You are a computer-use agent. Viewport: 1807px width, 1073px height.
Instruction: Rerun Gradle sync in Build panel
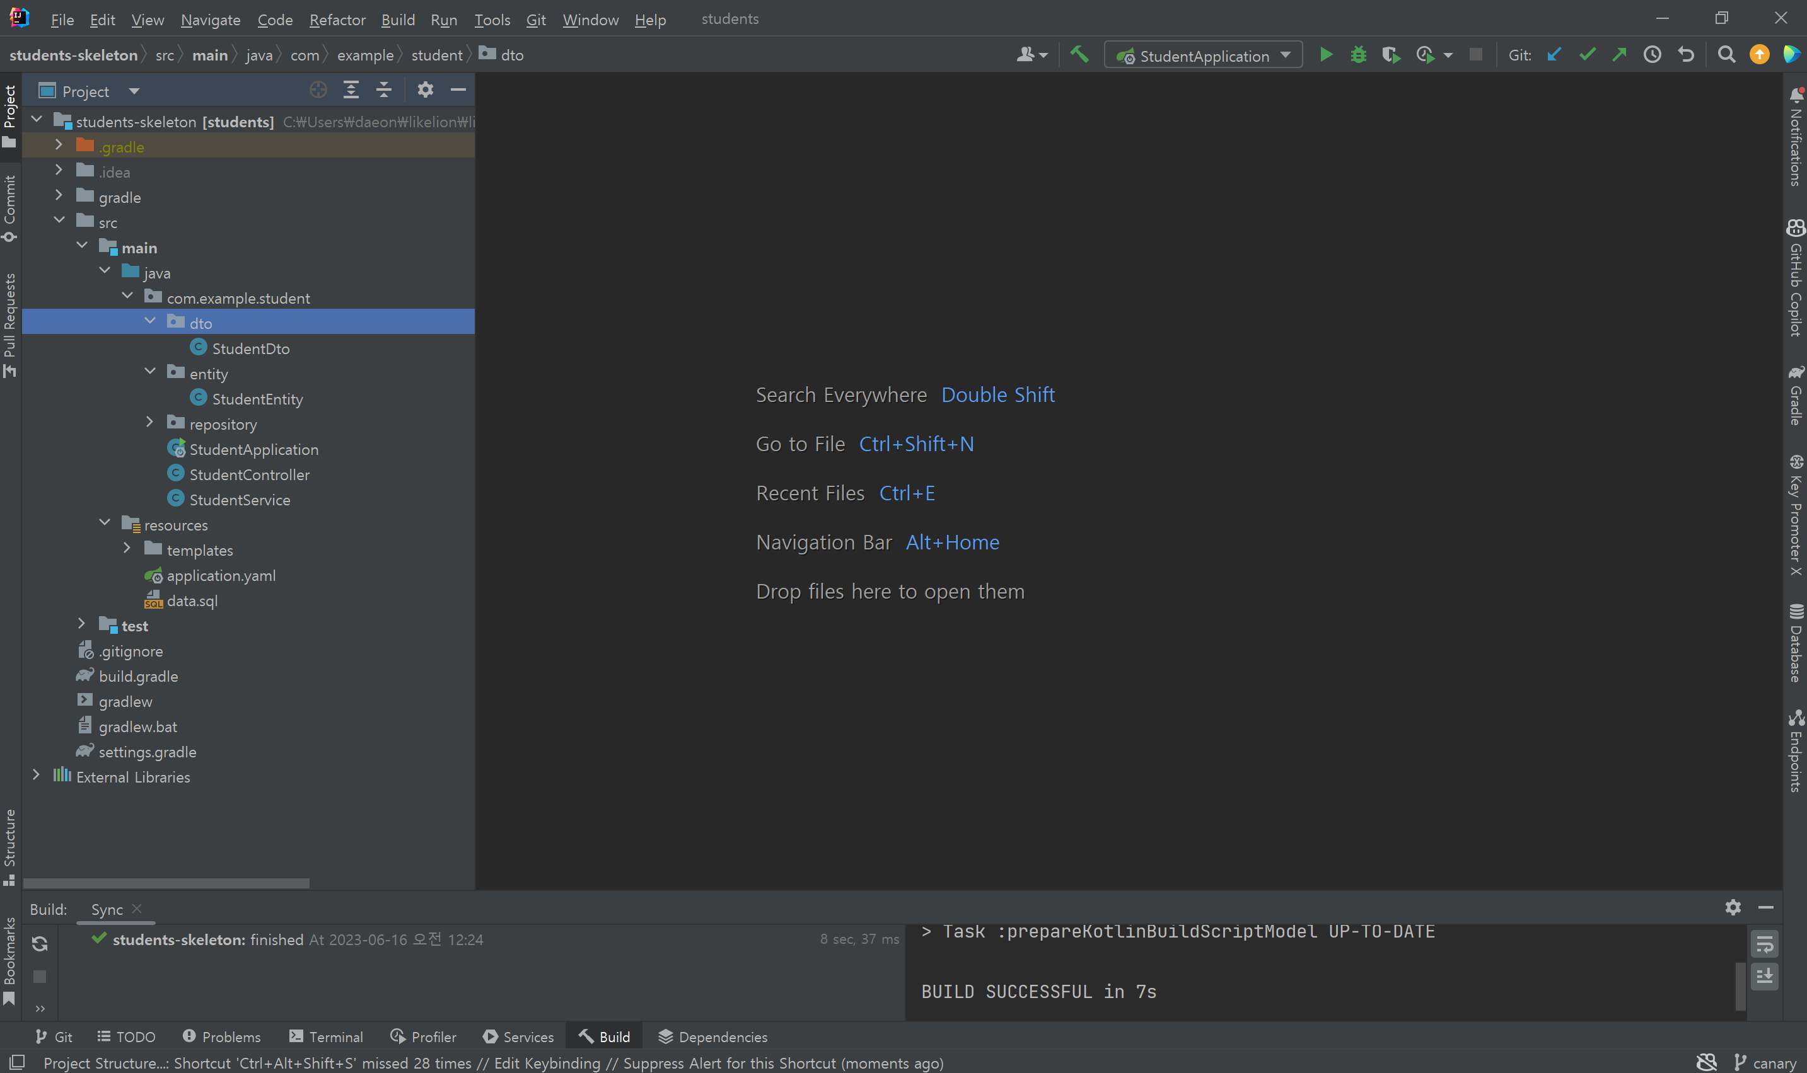point(40,944)
